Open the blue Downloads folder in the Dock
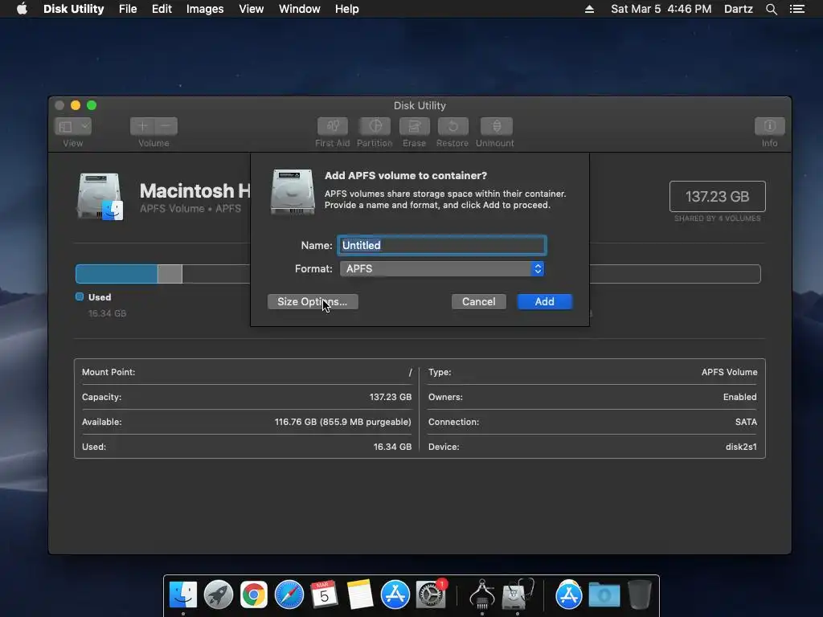Image resolution: width=823 pixels, height=617 pixels. click(604, 595)
